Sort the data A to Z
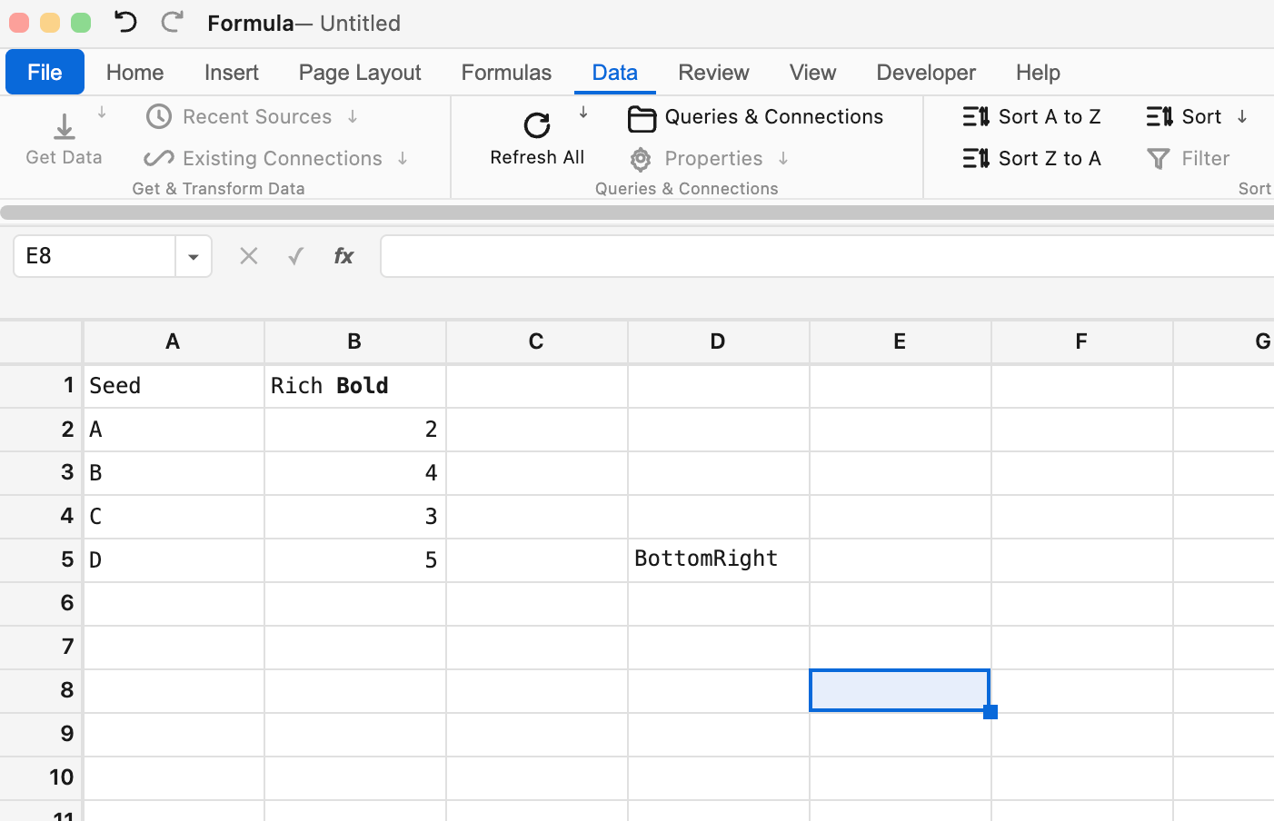Image resolution: width=1274 pixels, height=821 pixels. (x=1032, y=116)
